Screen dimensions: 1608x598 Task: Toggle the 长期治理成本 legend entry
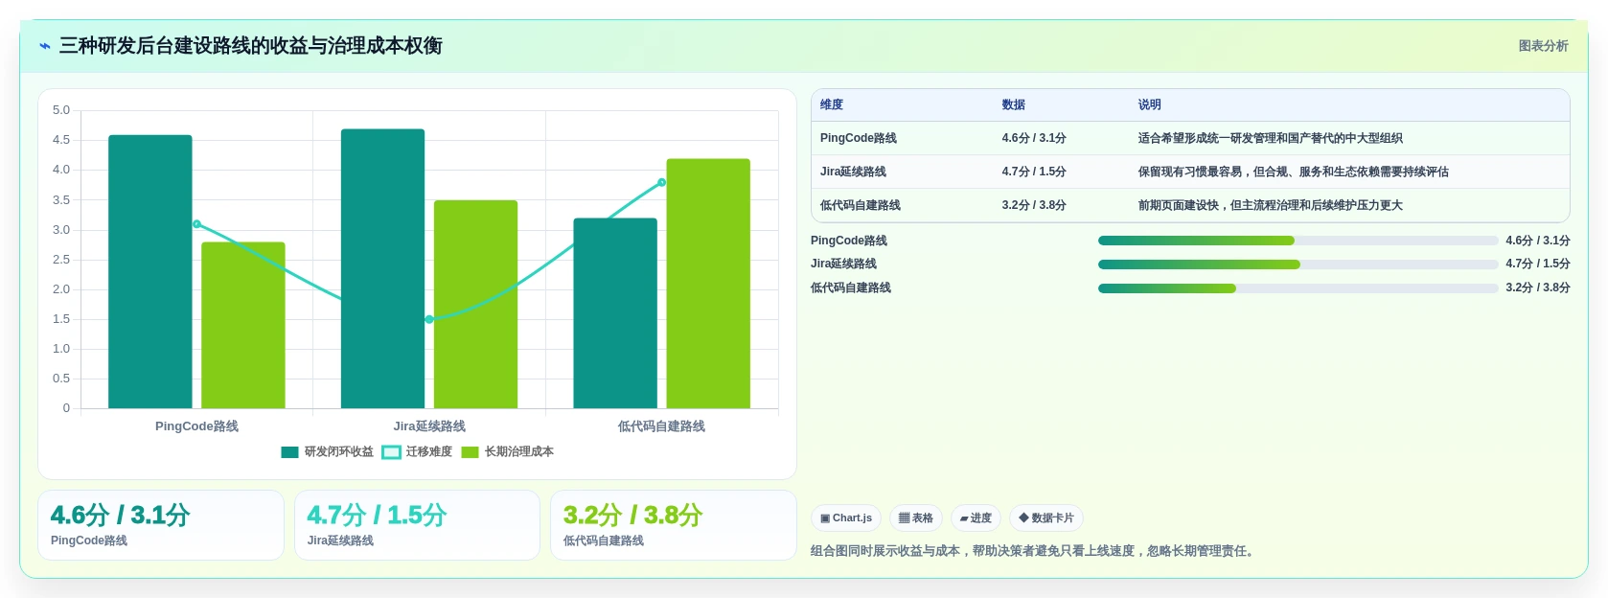(x=507, y=451)
